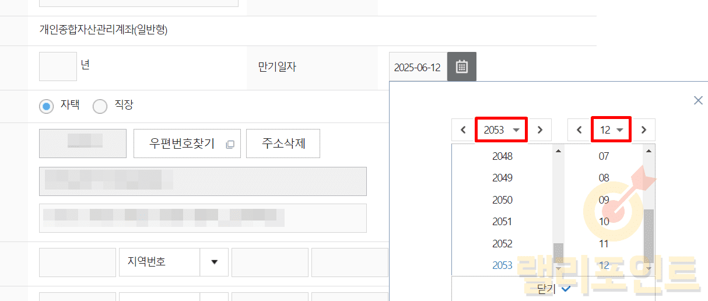The height and width of the screenshot is (301, 708).
Task: Click the 주소삭제 button
Action: (x=283, y=143)
